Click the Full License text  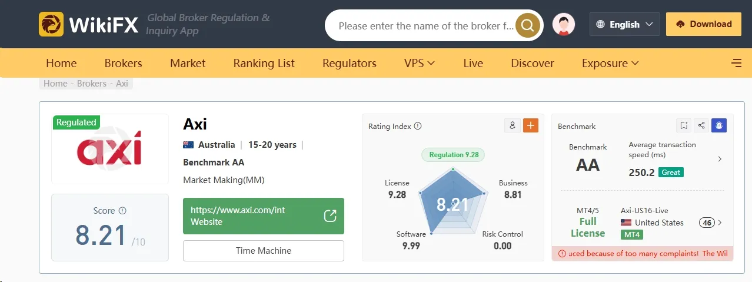point(588,227)
